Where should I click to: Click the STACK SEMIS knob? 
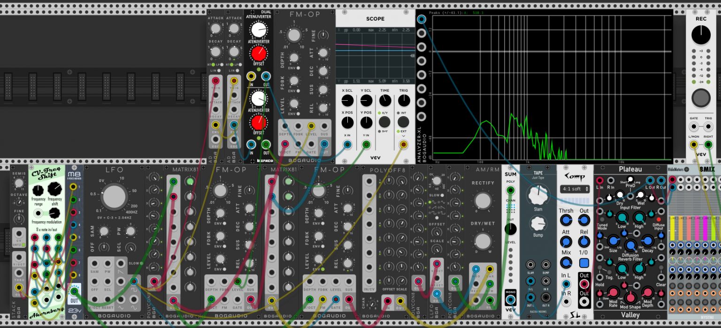[19, 183]
